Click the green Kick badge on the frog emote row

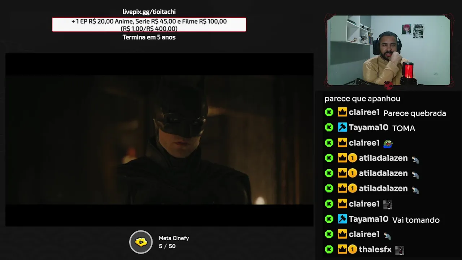point(329,143)
